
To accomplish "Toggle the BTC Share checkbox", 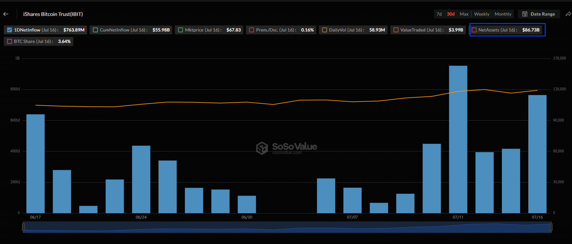I will click(10, 41).
